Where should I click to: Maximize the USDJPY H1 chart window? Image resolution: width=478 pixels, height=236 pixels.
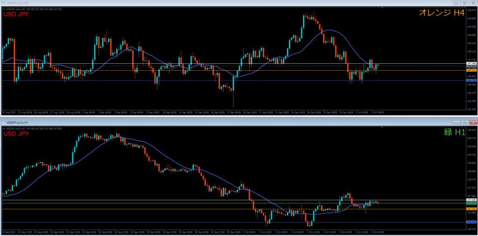pos(464,122)
